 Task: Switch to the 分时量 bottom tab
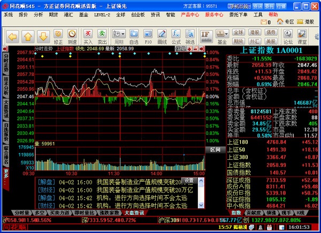(22, 213)
